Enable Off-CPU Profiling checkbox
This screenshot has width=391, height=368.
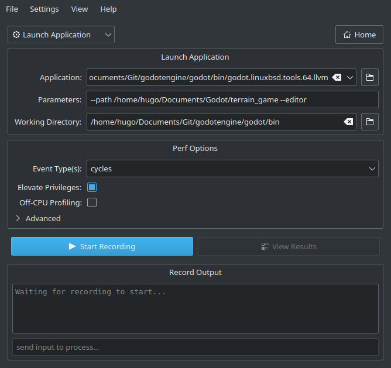point(92,203)
